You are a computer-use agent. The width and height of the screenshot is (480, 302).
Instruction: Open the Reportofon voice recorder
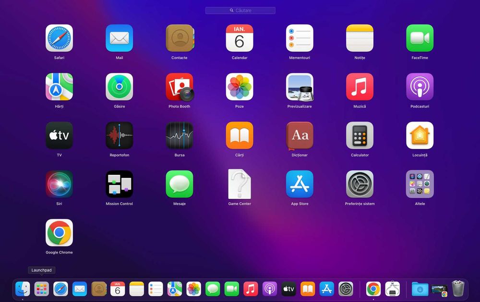click(120, 135)
